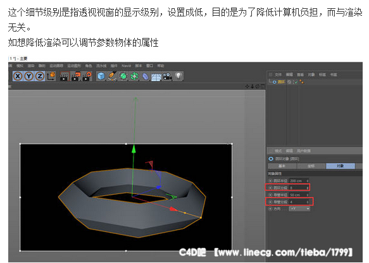Open 对象 menu in object manager
Viewport: 369px width, 263px height.
click(311, 75)
